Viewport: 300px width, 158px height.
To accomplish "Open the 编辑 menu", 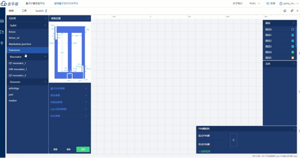I will (11, 11).
